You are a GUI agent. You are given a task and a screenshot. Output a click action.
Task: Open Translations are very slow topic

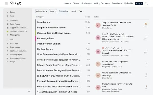point(117,85)
